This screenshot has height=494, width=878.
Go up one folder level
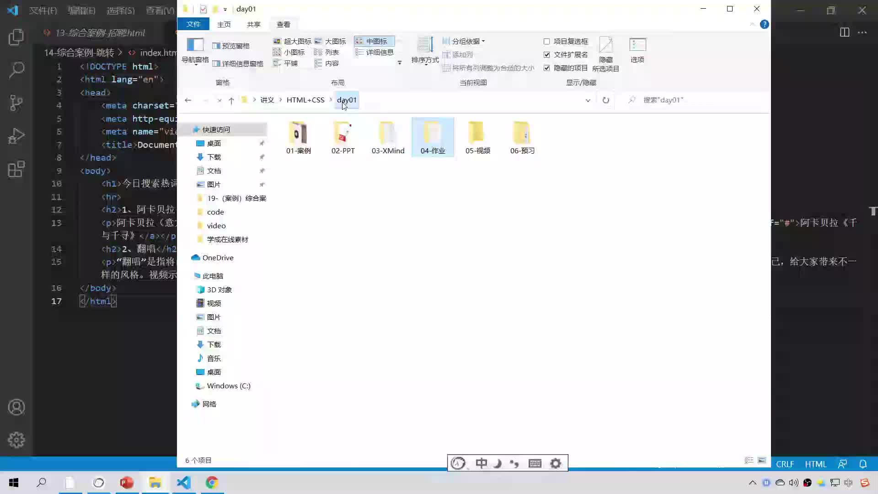point(231,100)
